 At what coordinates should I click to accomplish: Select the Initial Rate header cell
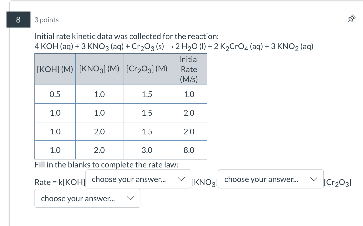(189, 69)
